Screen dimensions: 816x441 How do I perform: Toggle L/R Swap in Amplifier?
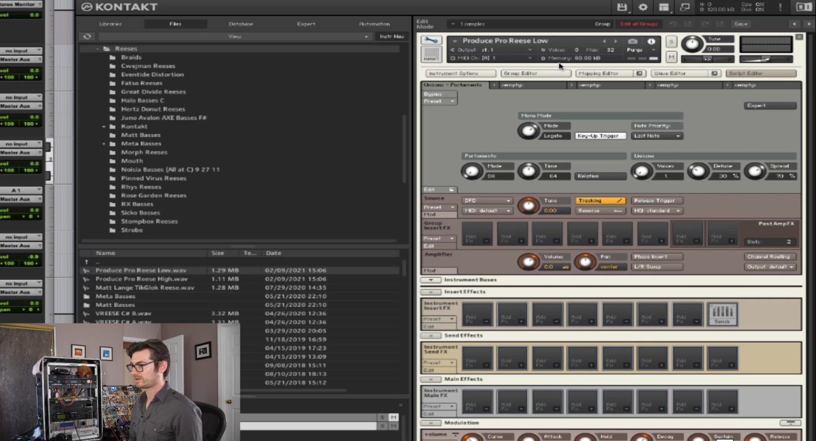[x=657, y=266]
